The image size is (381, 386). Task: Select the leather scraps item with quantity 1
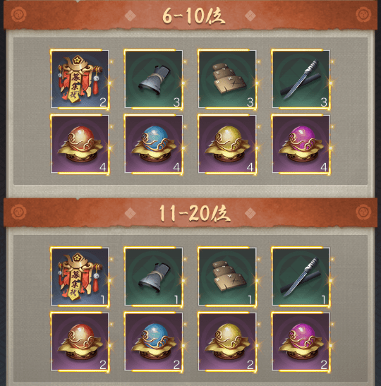click(227, 277)
